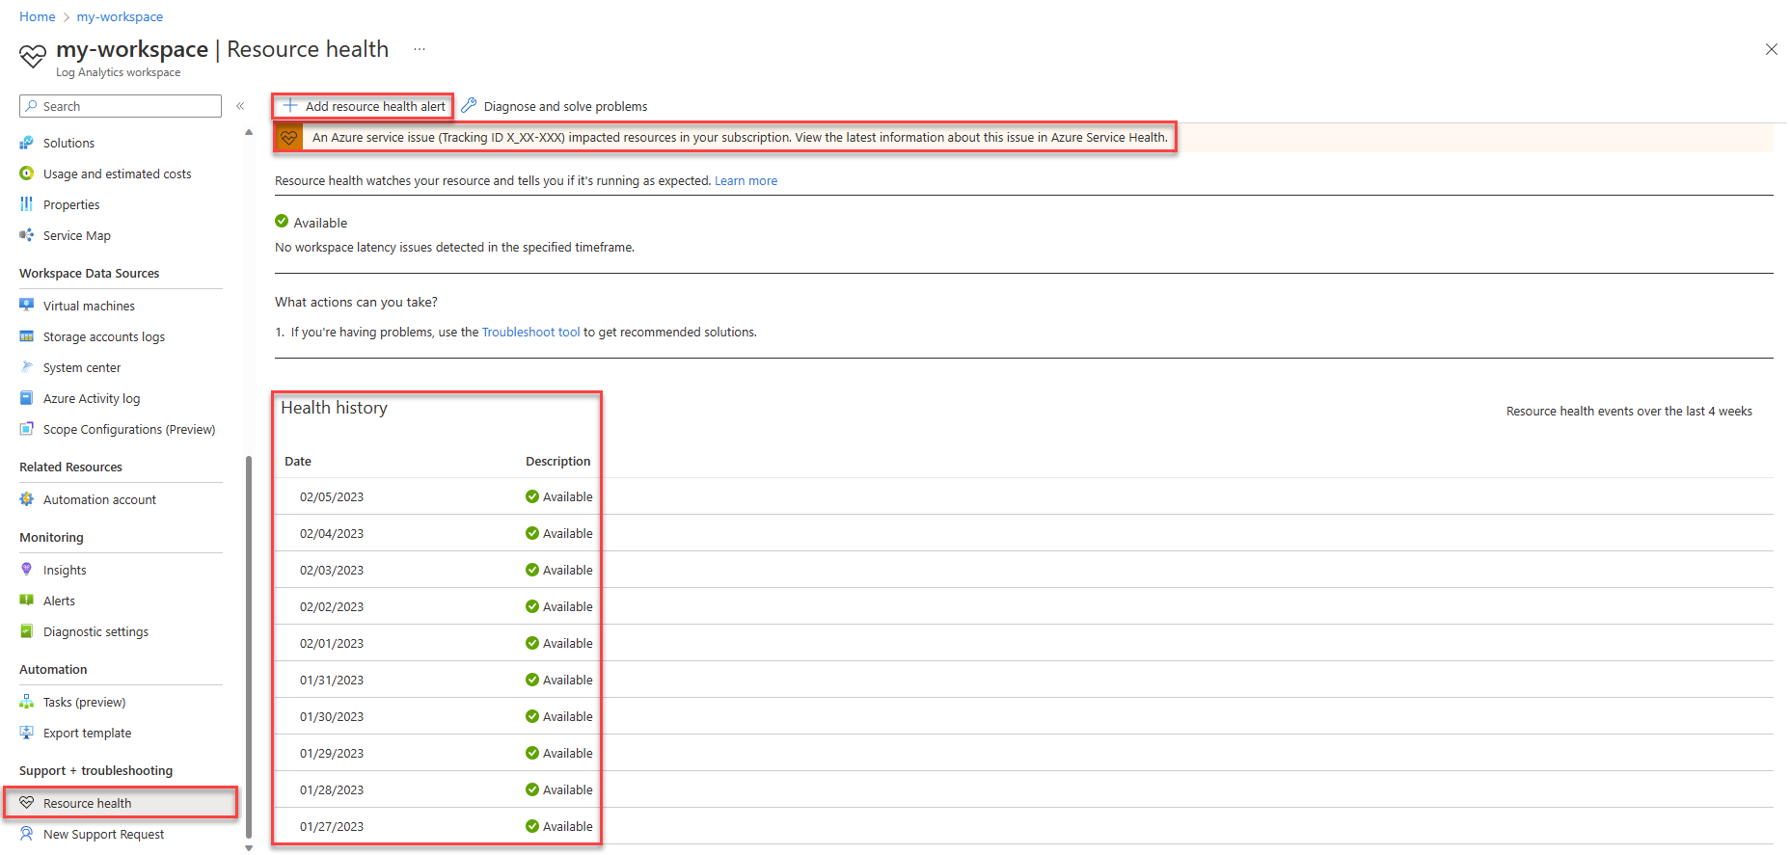Open the Troubleshoot tool link
Viewport: 1790px width, 855px height.
tap(531, 332)
